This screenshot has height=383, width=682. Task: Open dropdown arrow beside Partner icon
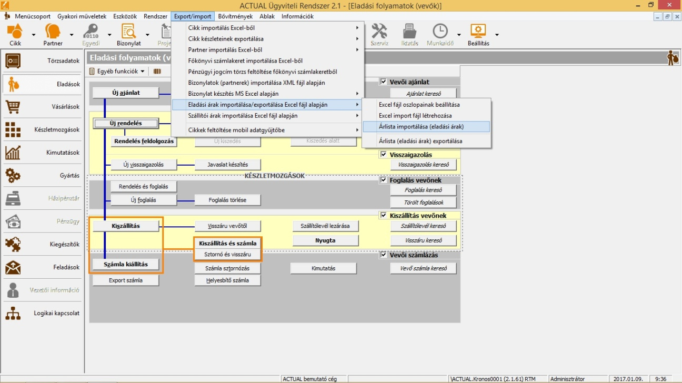71,35
